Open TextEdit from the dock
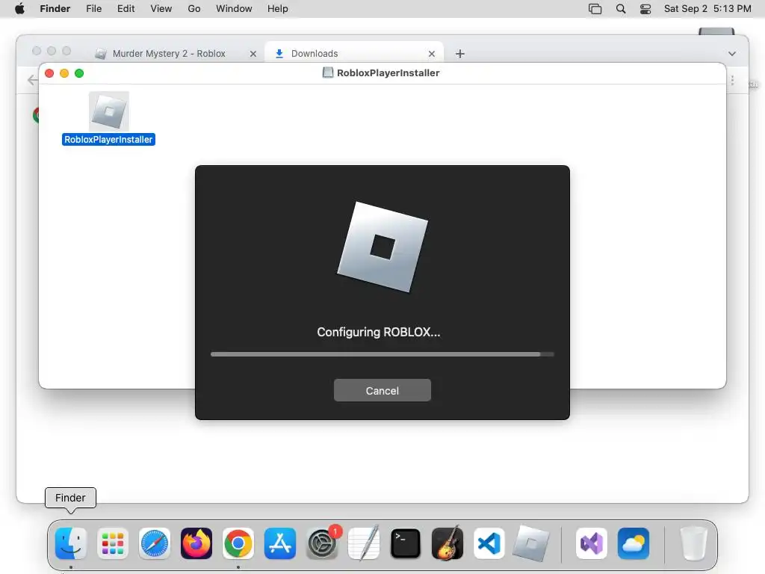 (x=364, y=543)
